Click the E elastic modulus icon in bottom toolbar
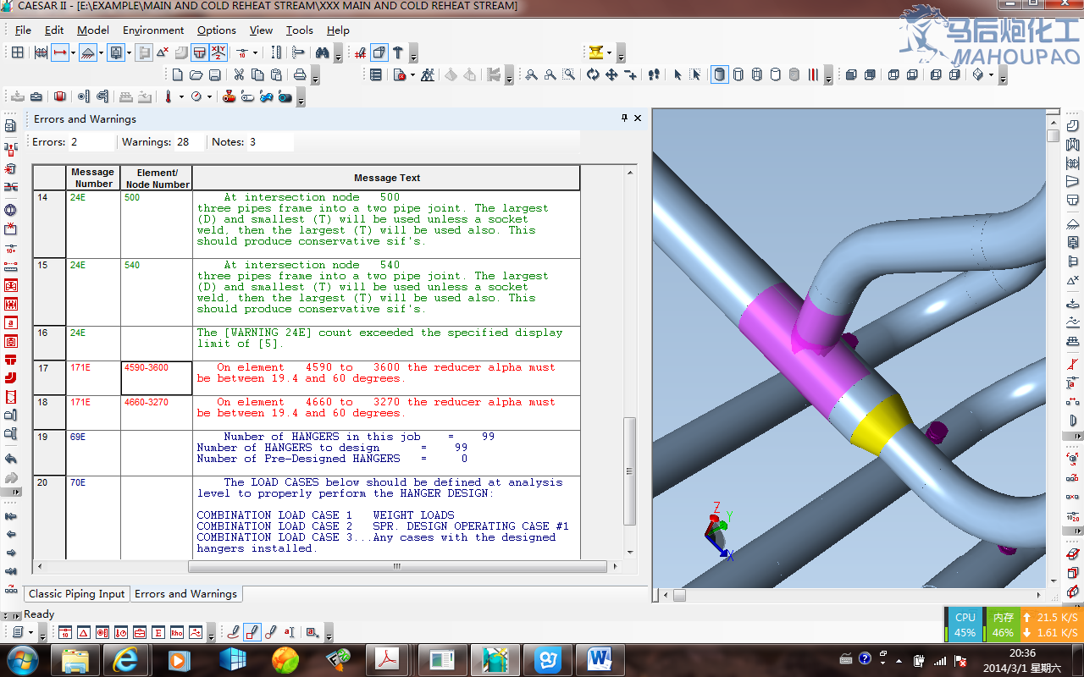The width and height of the screenshot is (1084, 677). [x=158, y=632]
